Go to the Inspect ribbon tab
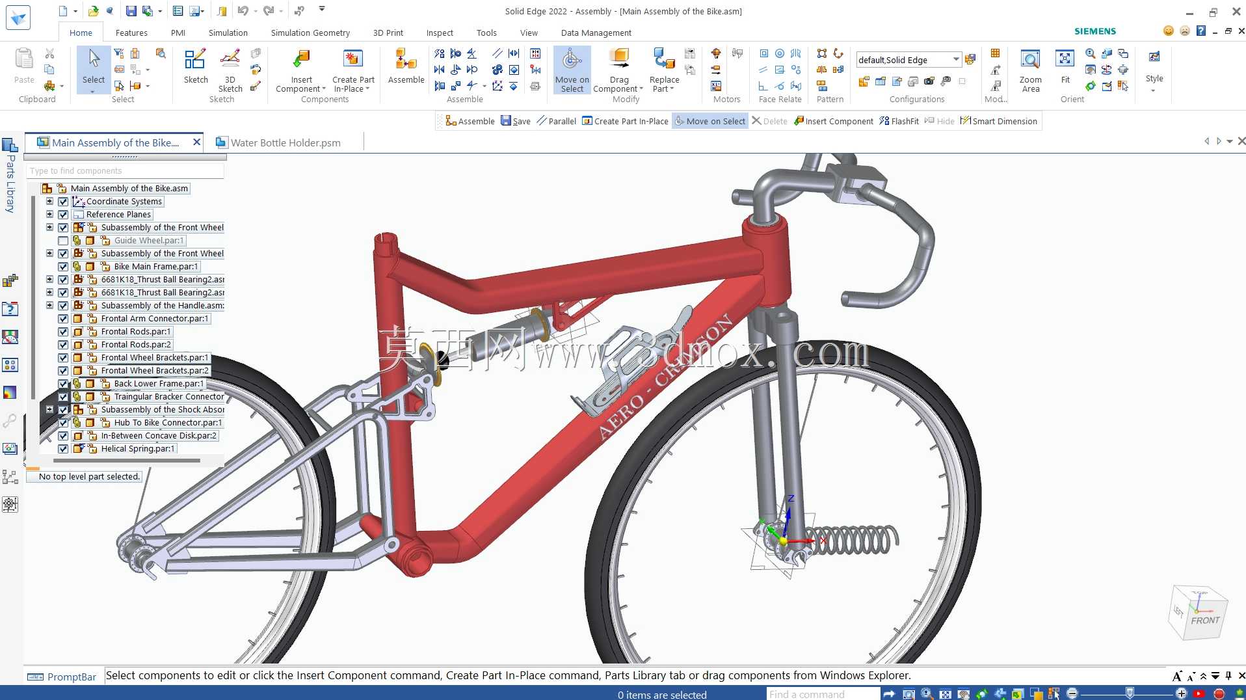Viewport: 1246px width, 700px height. point(440,33)
